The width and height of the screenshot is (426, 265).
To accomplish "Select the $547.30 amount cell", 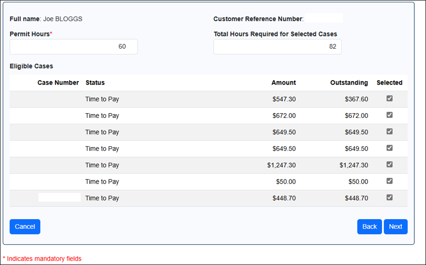I will (x=284, y=99).
